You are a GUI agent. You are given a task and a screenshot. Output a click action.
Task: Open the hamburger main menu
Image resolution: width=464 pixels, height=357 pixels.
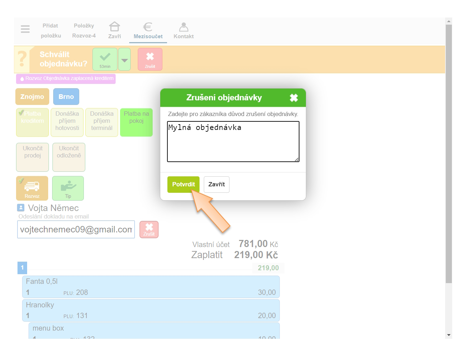[x=25, y=29]
